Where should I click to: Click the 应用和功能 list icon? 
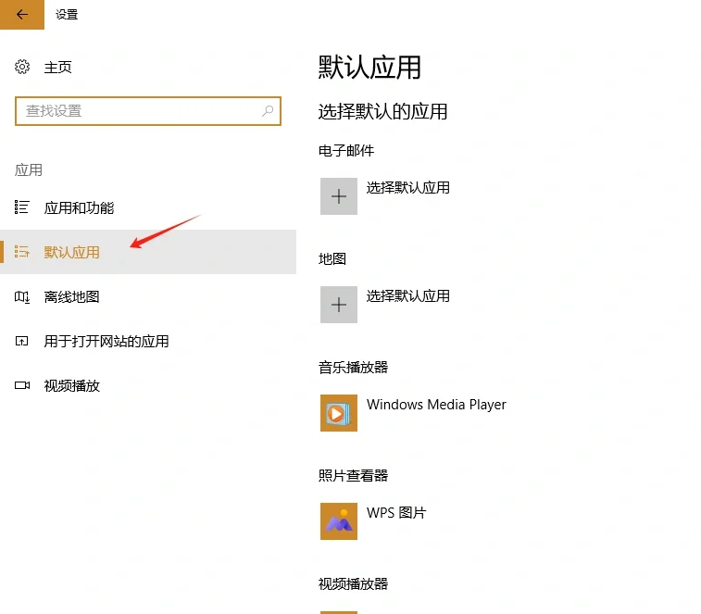(22, 207)
